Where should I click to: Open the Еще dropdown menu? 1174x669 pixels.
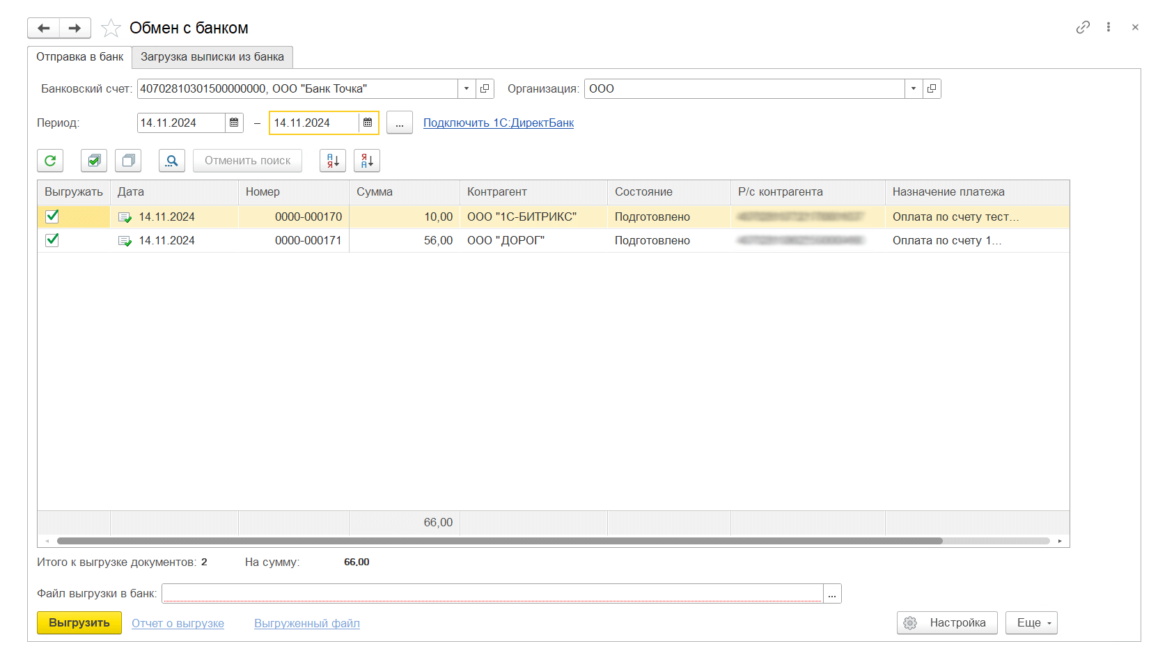pyautogui.click(x=1031, y=623)
